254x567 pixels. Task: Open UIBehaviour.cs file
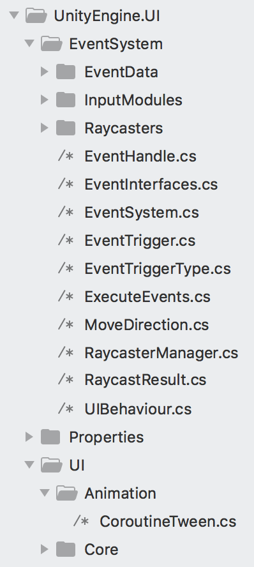pyautogui.click(x=138, y=409)
